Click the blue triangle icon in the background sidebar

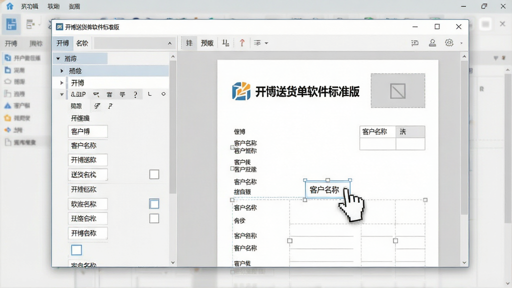[x=7, y=106]
